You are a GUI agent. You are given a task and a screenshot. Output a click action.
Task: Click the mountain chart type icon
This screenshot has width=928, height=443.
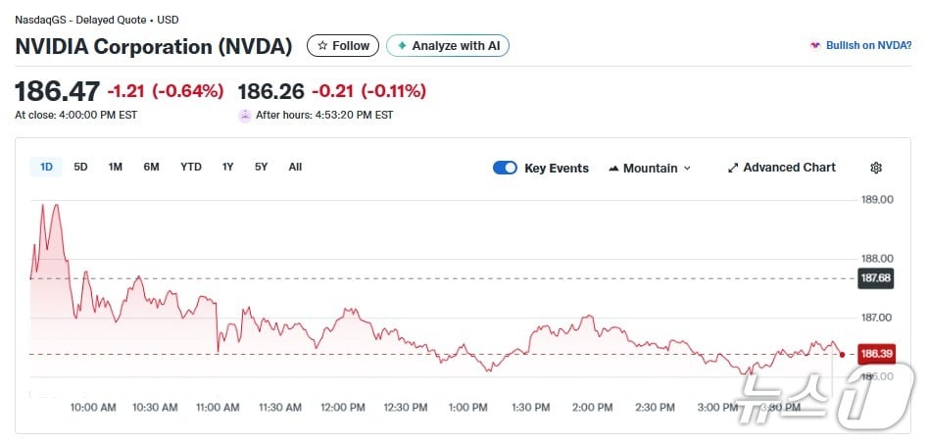[613, 169]
